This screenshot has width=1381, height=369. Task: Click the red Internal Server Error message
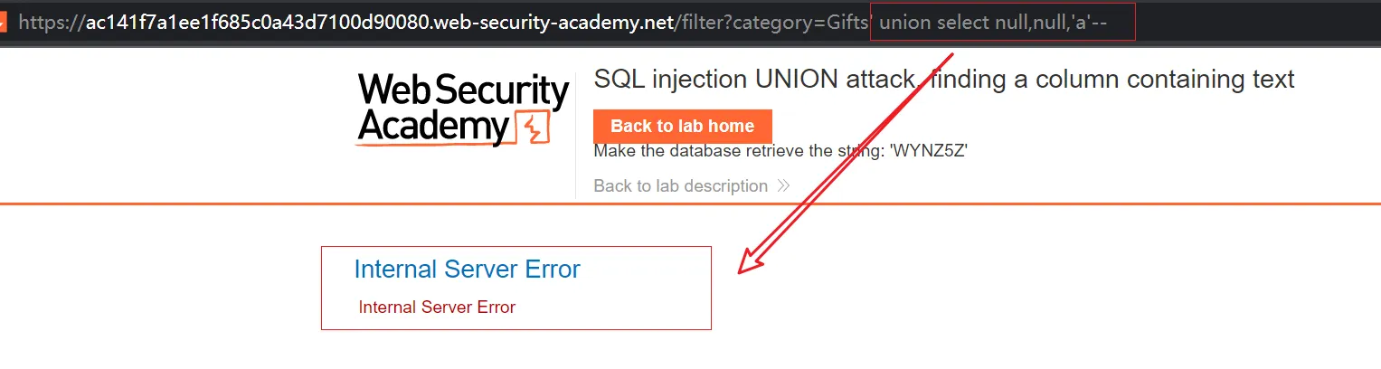tap(437, 307)
